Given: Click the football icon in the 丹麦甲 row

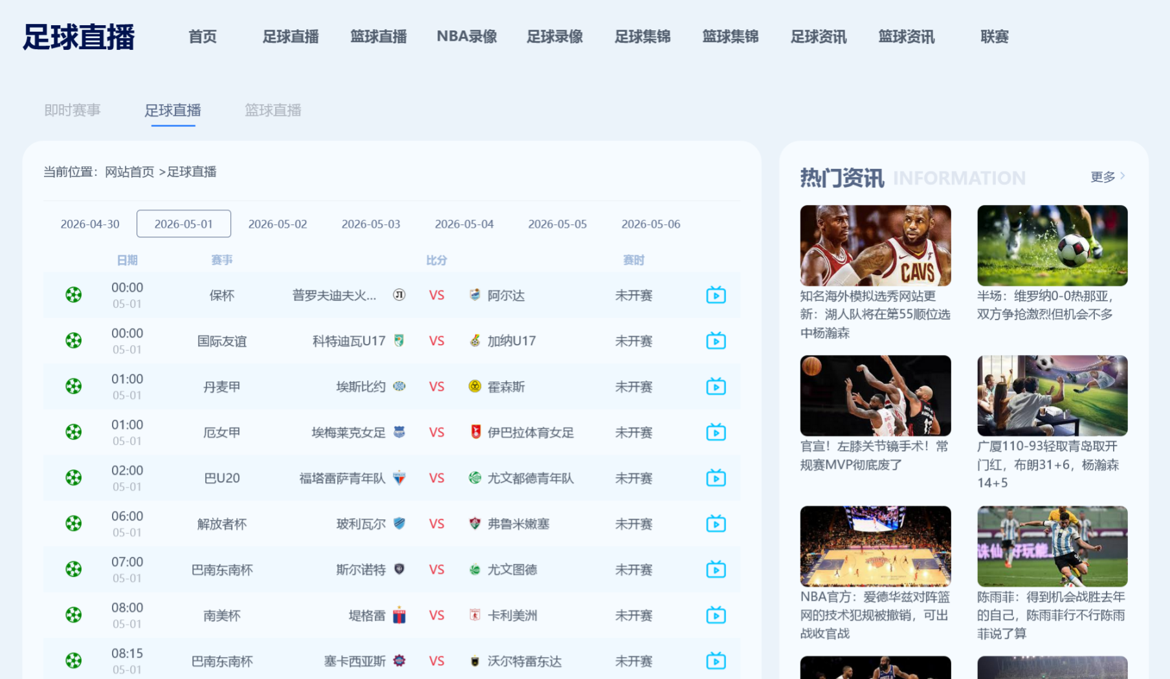Looking at the screenshot, I should 74,386.
